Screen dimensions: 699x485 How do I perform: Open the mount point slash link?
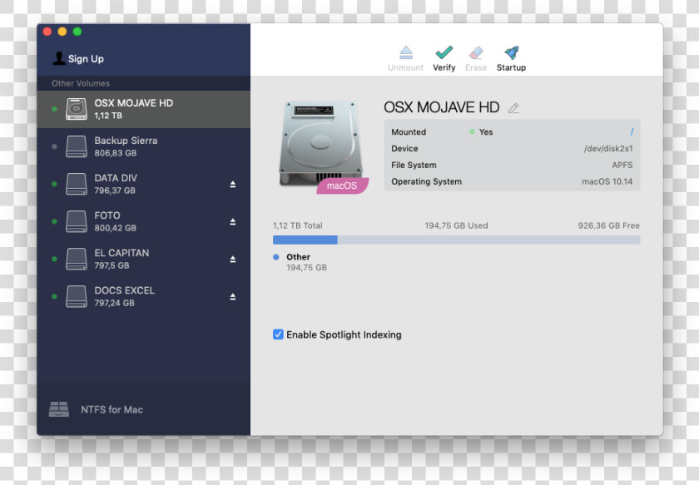[632, 131]
